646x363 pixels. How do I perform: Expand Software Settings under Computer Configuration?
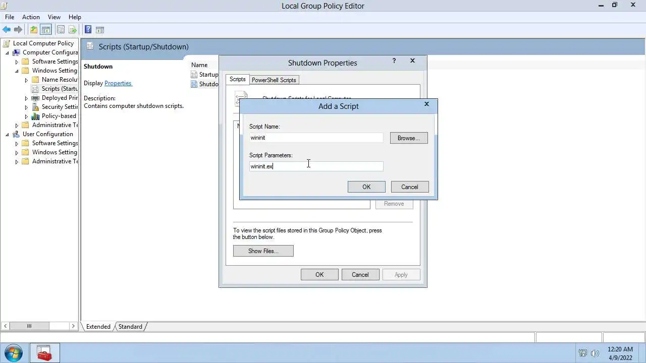point(17,62)
